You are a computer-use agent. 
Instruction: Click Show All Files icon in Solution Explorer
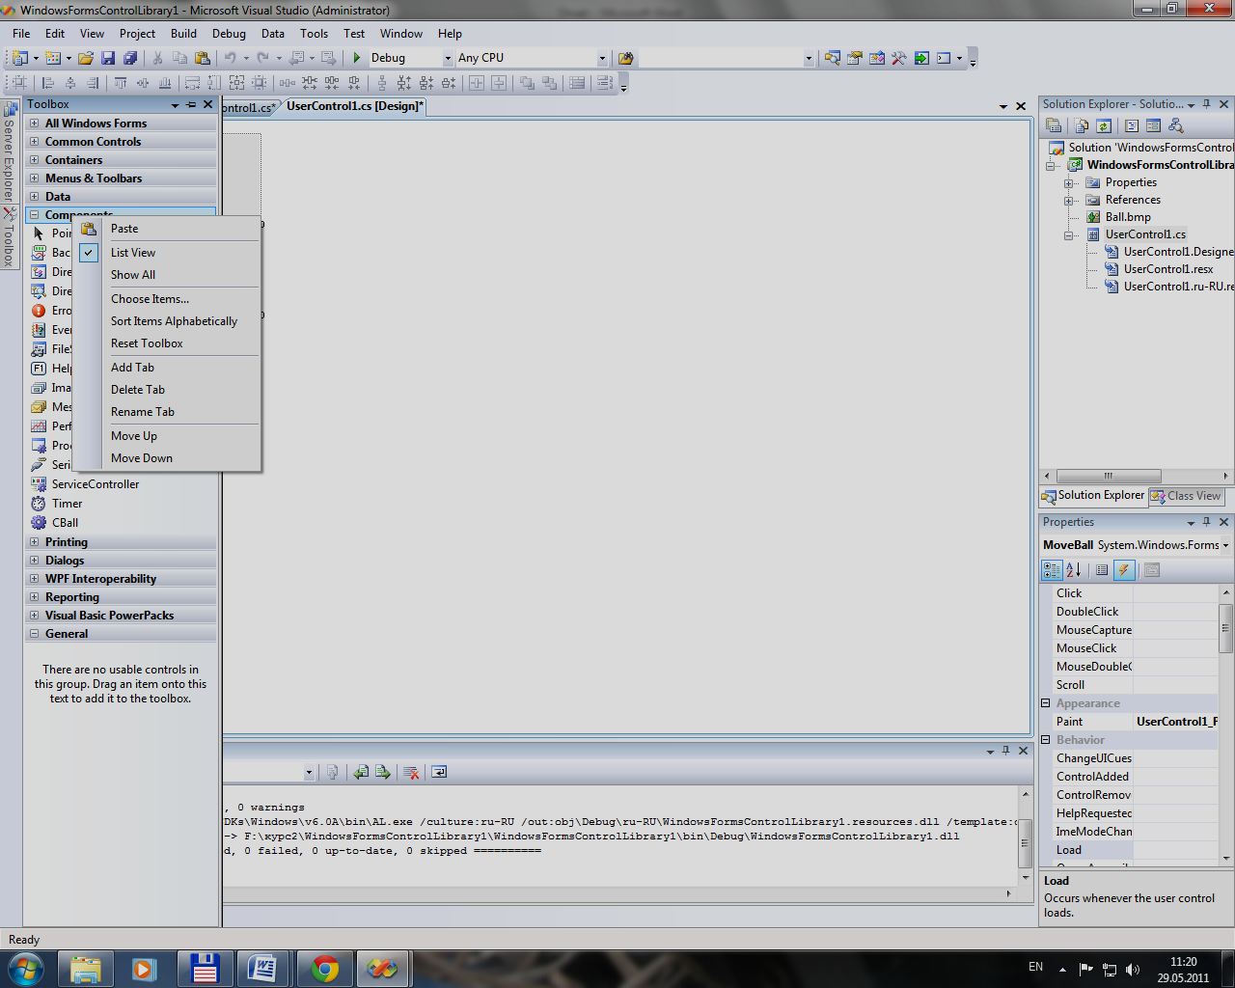coord(1082,125)
